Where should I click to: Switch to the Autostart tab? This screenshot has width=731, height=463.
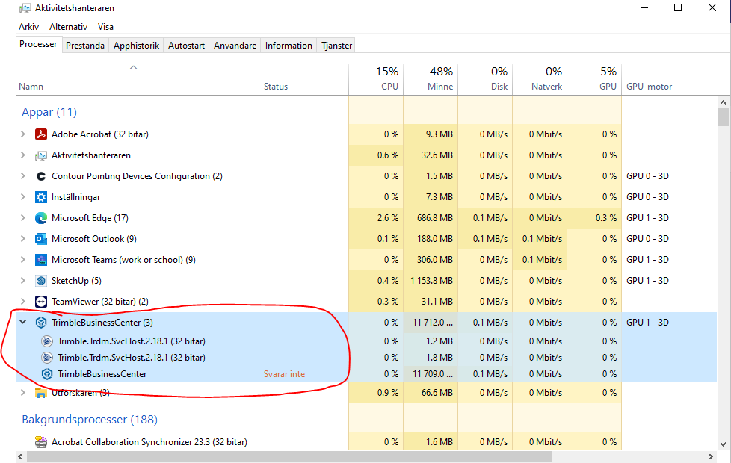[x=186, y=46]
